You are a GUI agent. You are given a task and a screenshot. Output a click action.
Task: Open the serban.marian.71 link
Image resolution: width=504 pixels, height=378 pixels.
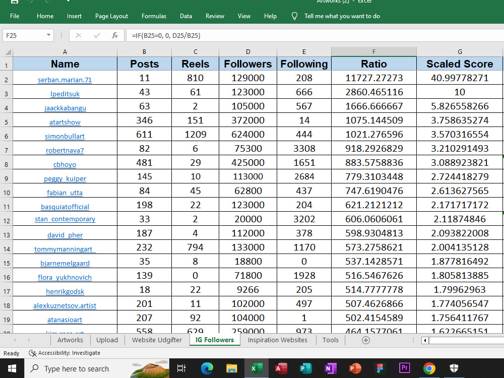[x=65, y=80]
